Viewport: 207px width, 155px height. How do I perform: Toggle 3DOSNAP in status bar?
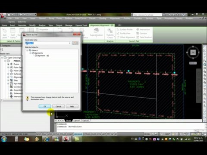[78, 134]
